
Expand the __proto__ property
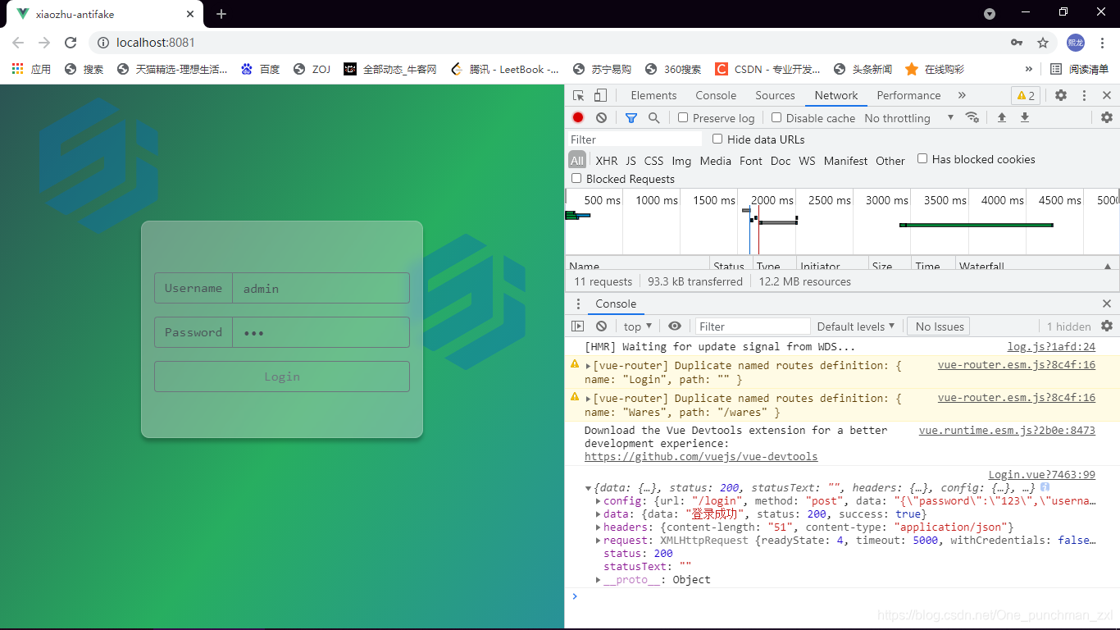[598, 580]
